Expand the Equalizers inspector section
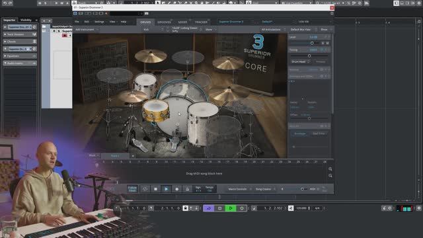The height and width of the screenshot is (238, 423). [20, 56]
